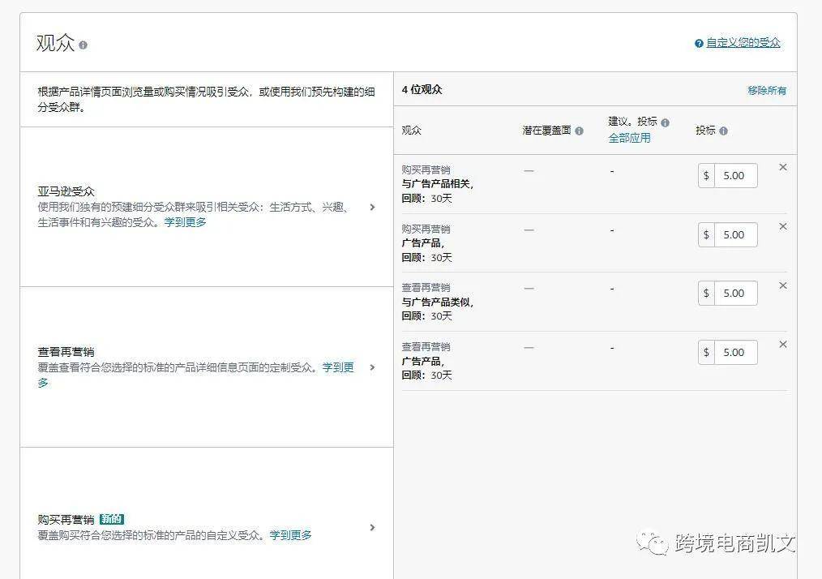Remove 查看再营销 与广告产品类似 audience row
The height and width of the screenshot is (579, 822).
(782, 285)
